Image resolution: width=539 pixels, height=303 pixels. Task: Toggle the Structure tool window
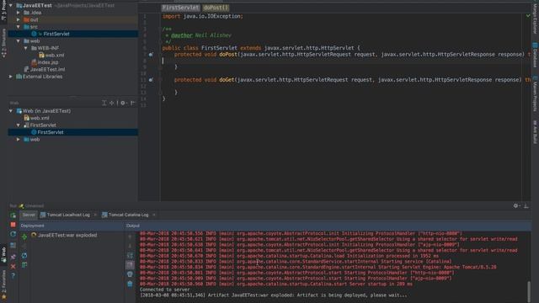3,43
